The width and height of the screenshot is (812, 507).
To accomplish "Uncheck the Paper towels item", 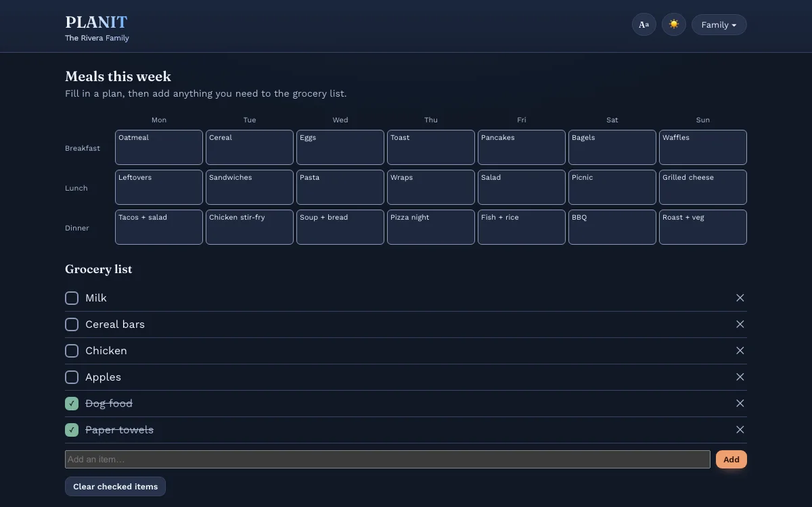I will coord(72,430).
